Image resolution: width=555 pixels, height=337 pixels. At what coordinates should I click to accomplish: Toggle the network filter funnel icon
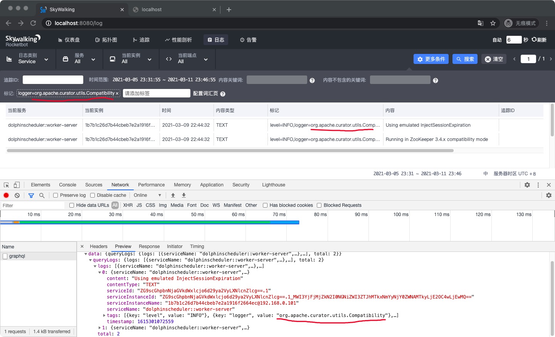[x=31, y=195]
